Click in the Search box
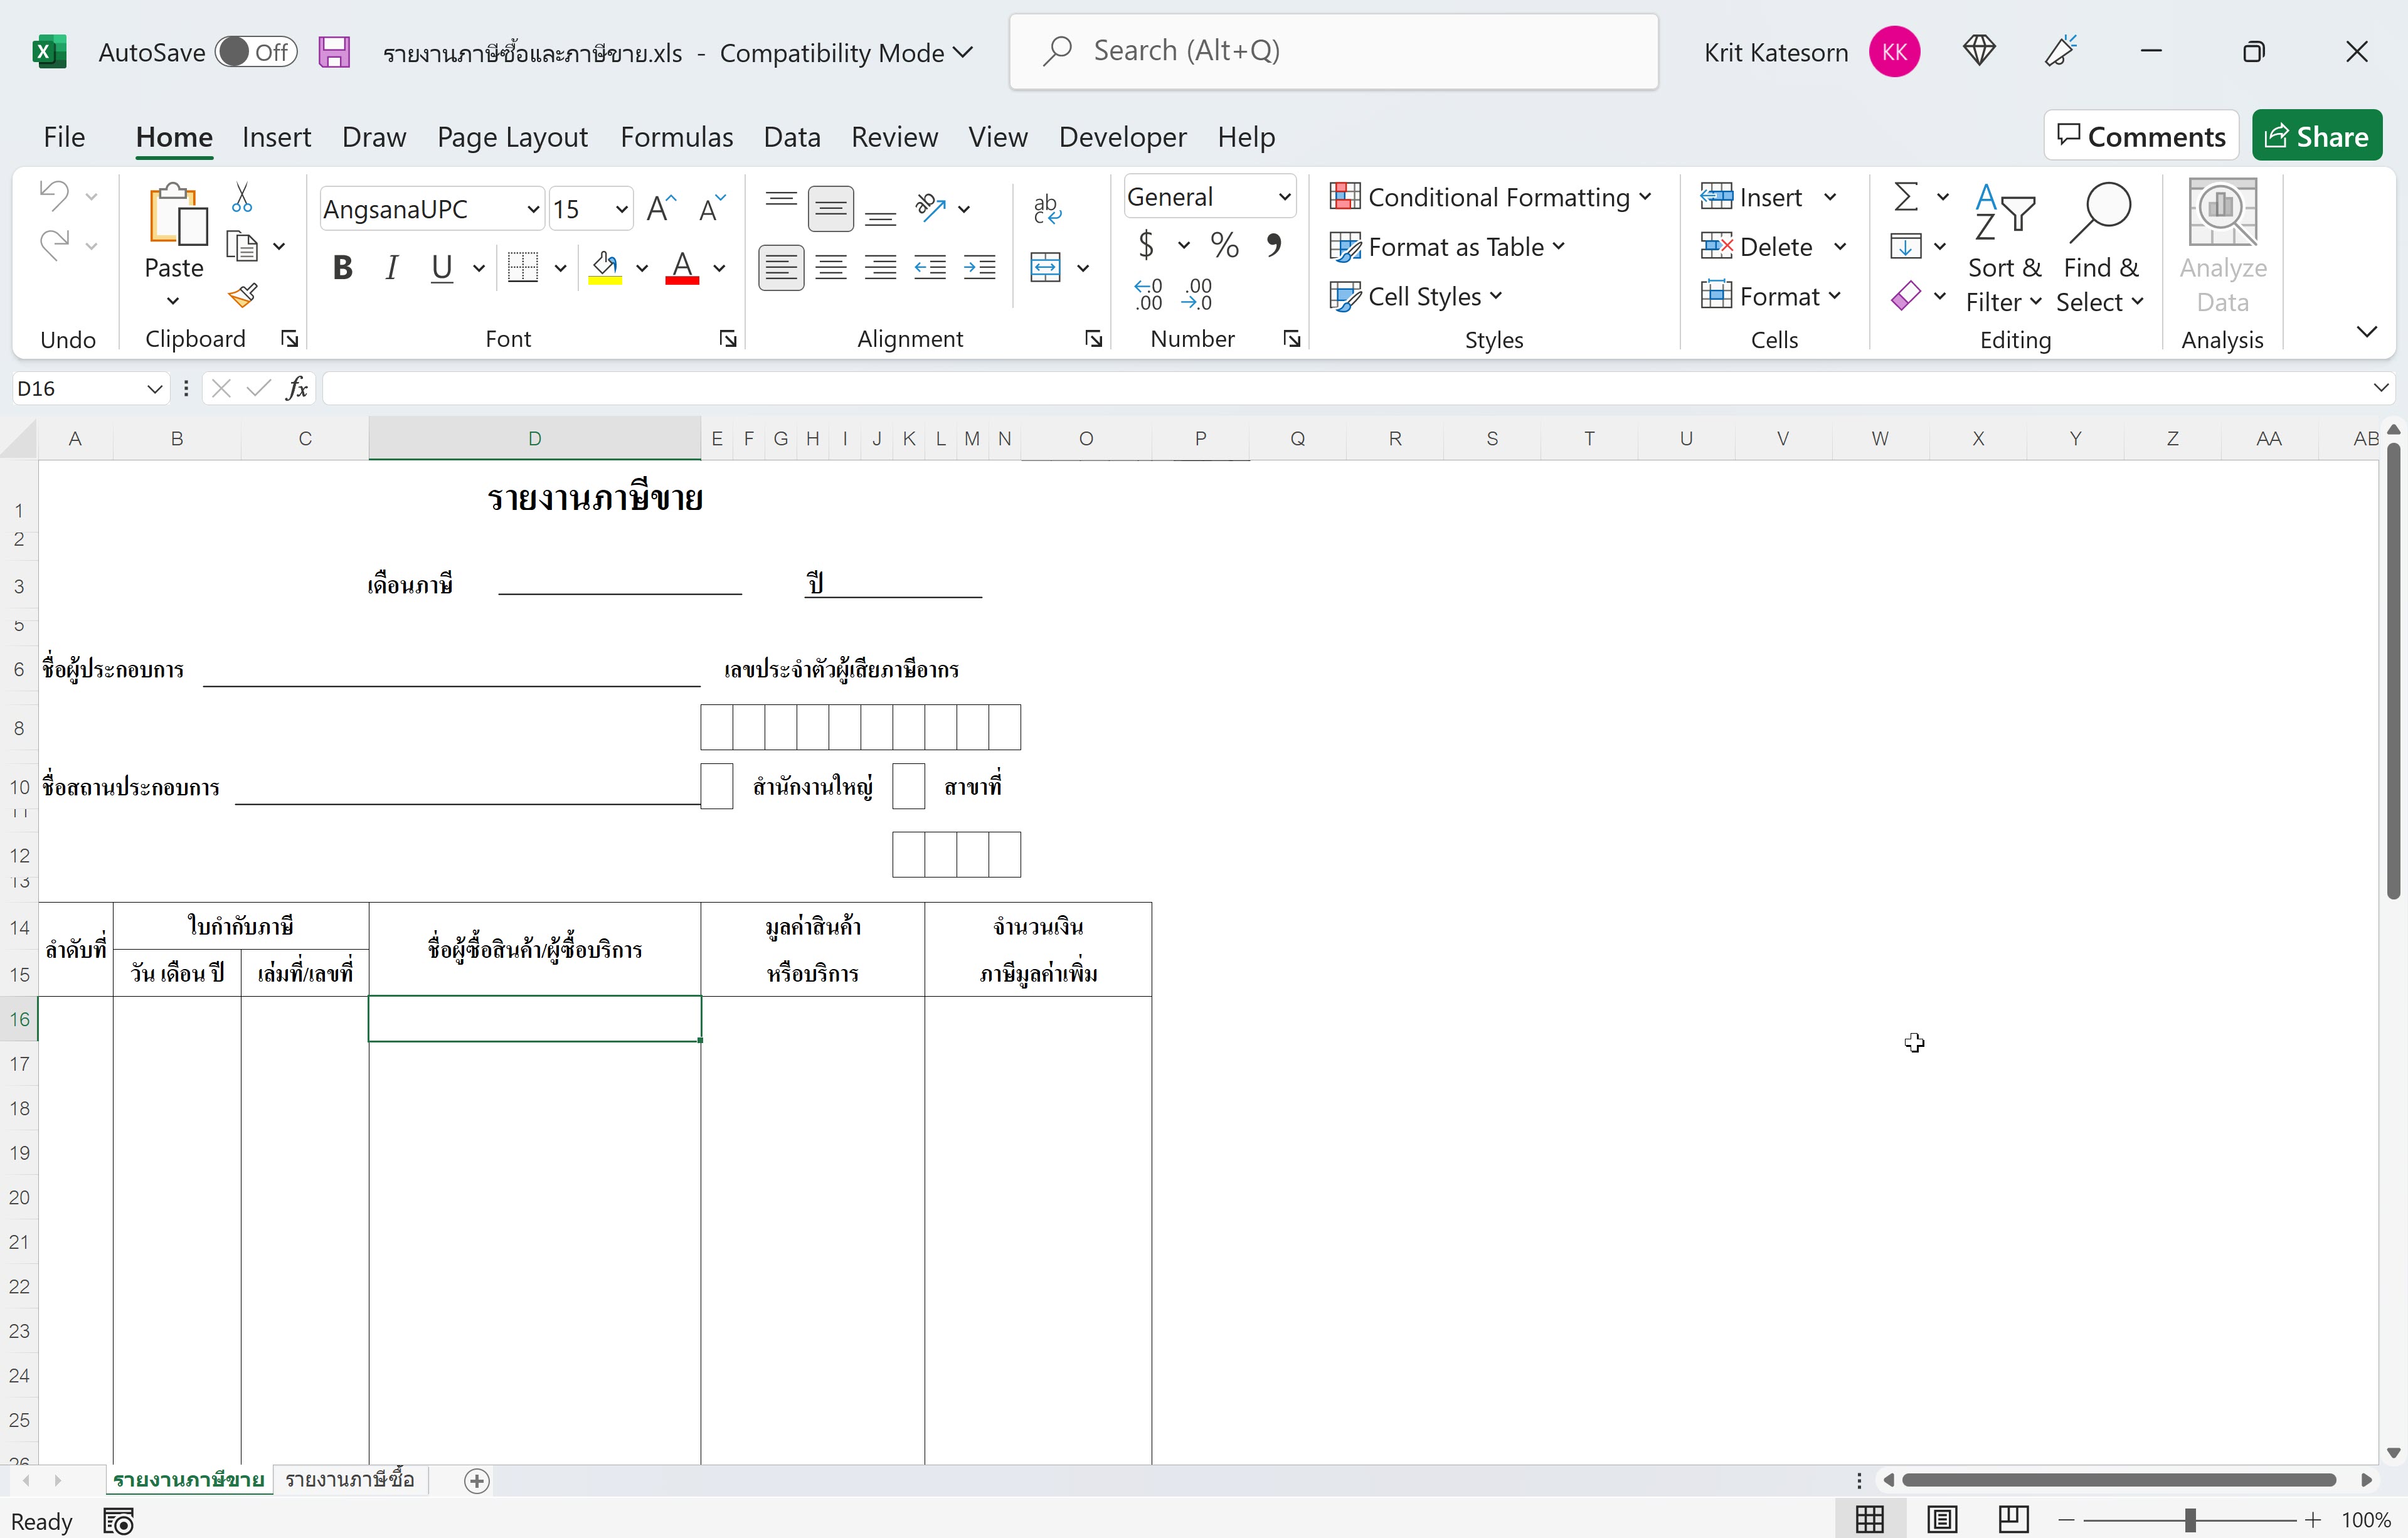The width and height of the screenshot is (2408, 1538). pyautogui.click(x=1334, y=51)
